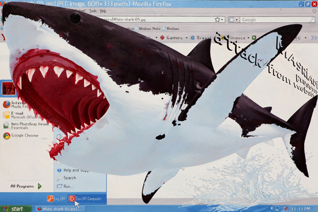
Task: Minimize the Firefox window
Action: point(302,4)
